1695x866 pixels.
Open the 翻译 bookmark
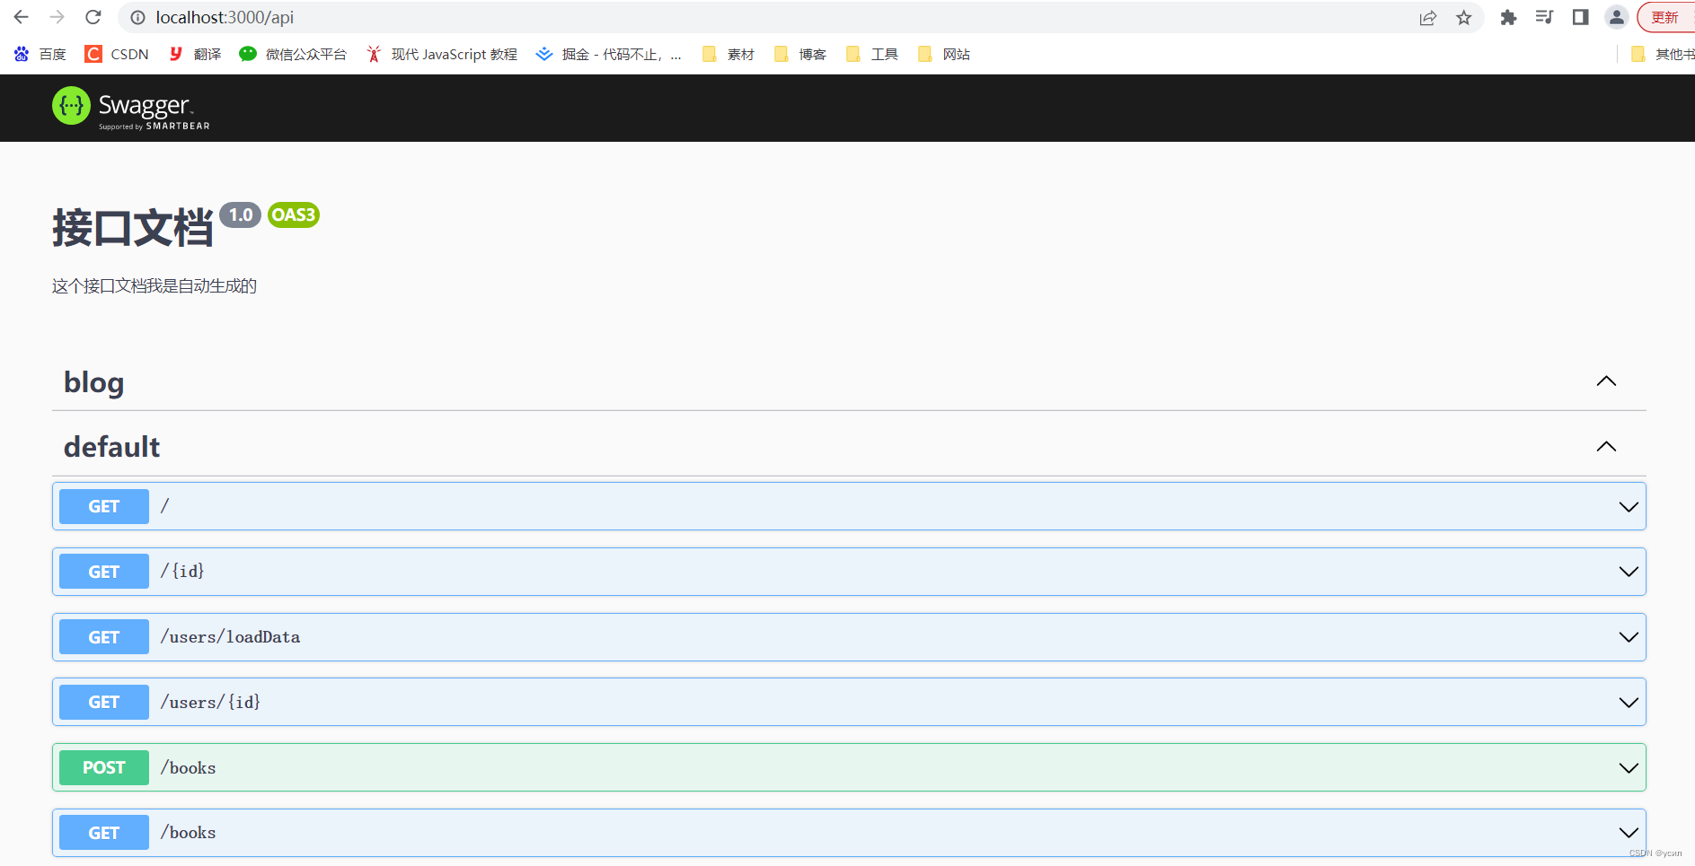tap(195, 55)
